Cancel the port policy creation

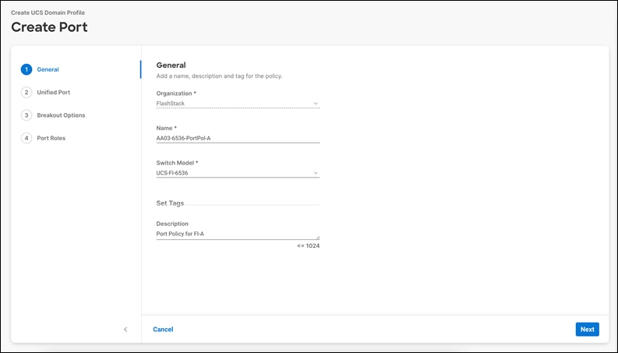[x=163, y=330]
